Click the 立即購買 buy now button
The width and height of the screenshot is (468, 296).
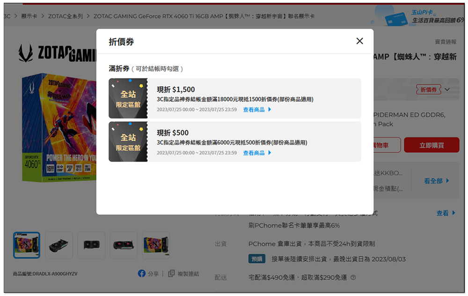tap(431, 145)
